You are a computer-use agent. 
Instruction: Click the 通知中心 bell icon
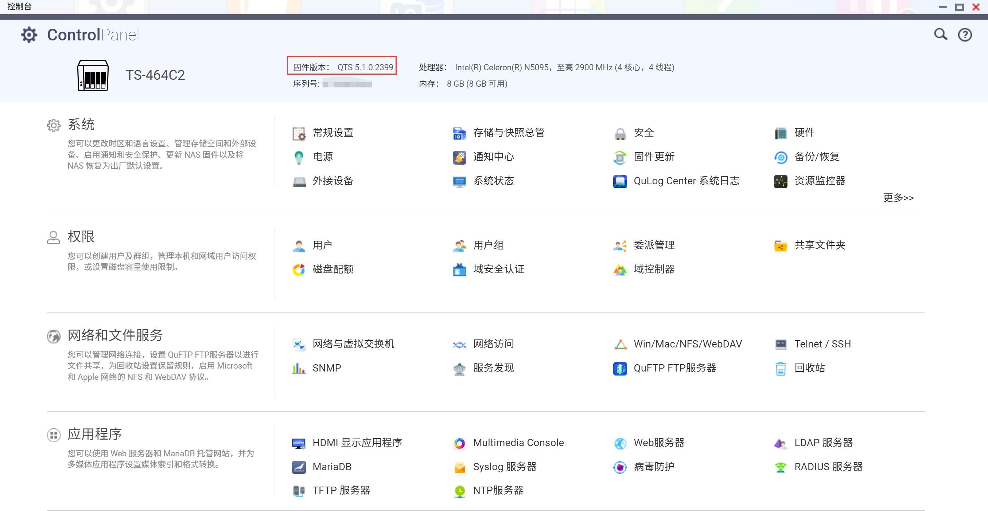(459, 157)
